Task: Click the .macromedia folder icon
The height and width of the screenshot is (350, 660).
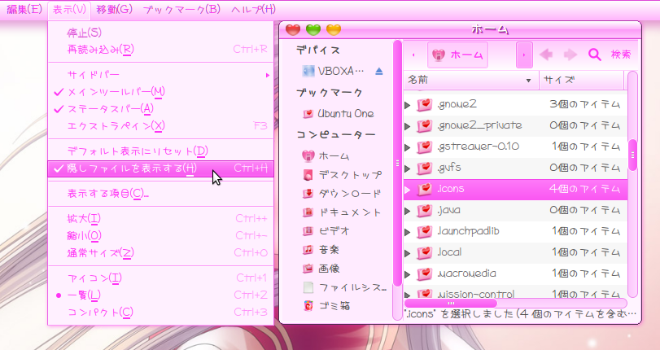Action: (x=425, y=273)
